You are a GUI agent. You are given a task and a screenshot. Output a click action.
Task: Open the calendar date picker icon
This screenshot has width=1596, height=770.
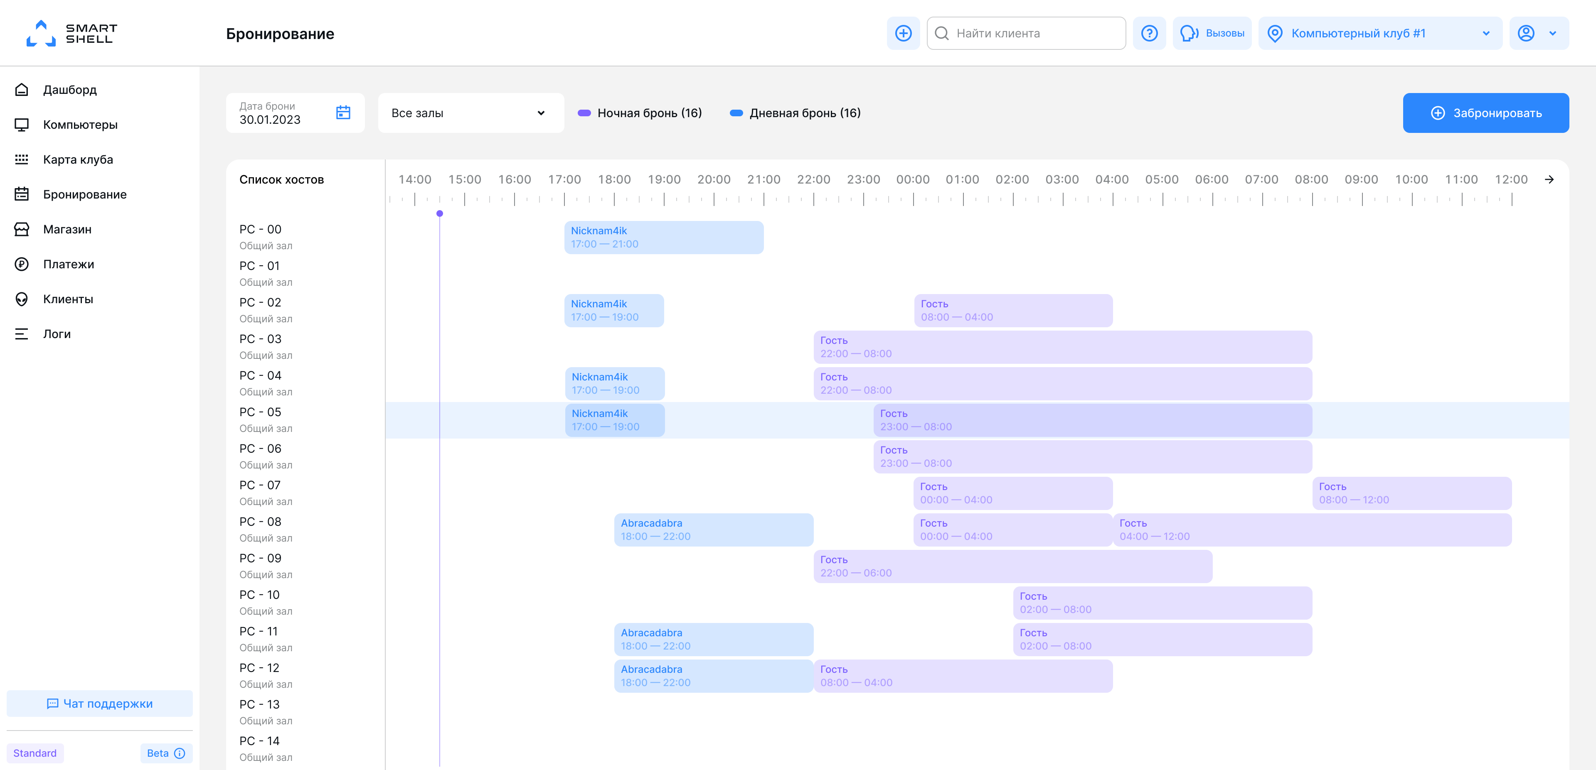(343, 113)
